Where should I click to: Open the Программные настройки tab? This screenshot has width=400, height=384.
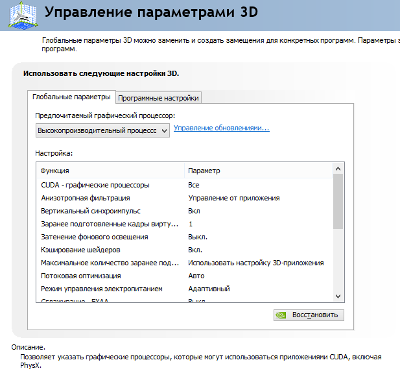point(158,98)
